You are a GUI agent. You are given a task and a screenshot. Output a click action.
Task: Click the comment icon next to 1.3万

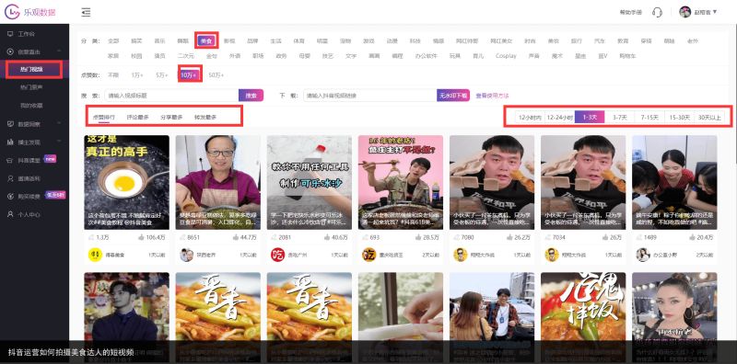click(x=91, y=237)
